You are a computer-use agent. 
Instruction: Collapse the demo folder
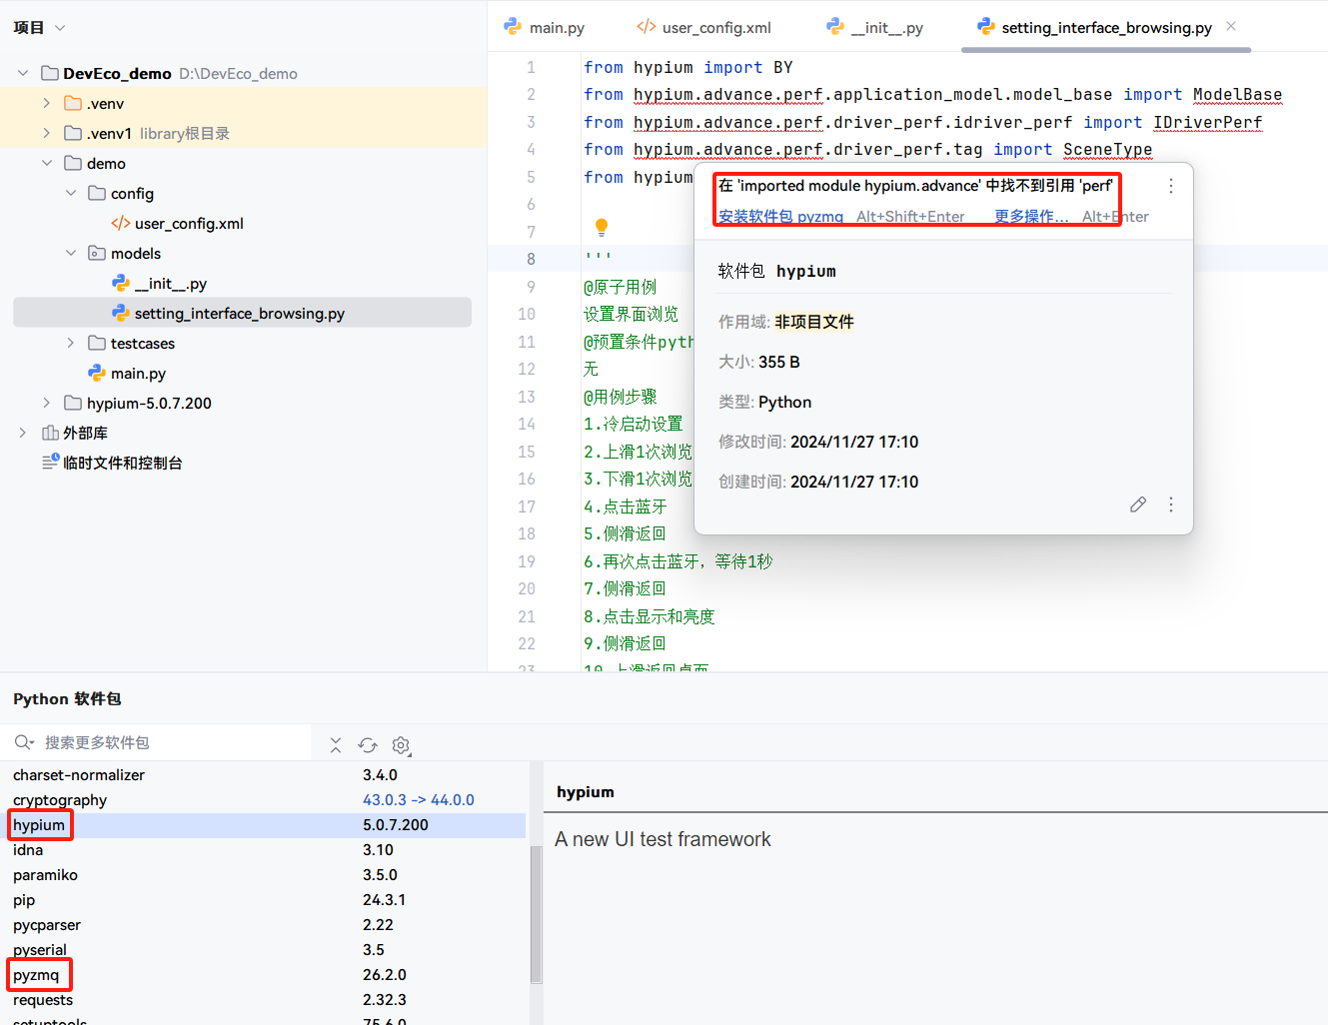tap(47, 163)
